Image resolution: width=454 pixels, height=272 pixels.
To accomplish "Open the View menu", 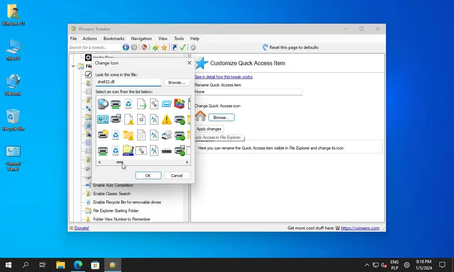I will (163, 39).
